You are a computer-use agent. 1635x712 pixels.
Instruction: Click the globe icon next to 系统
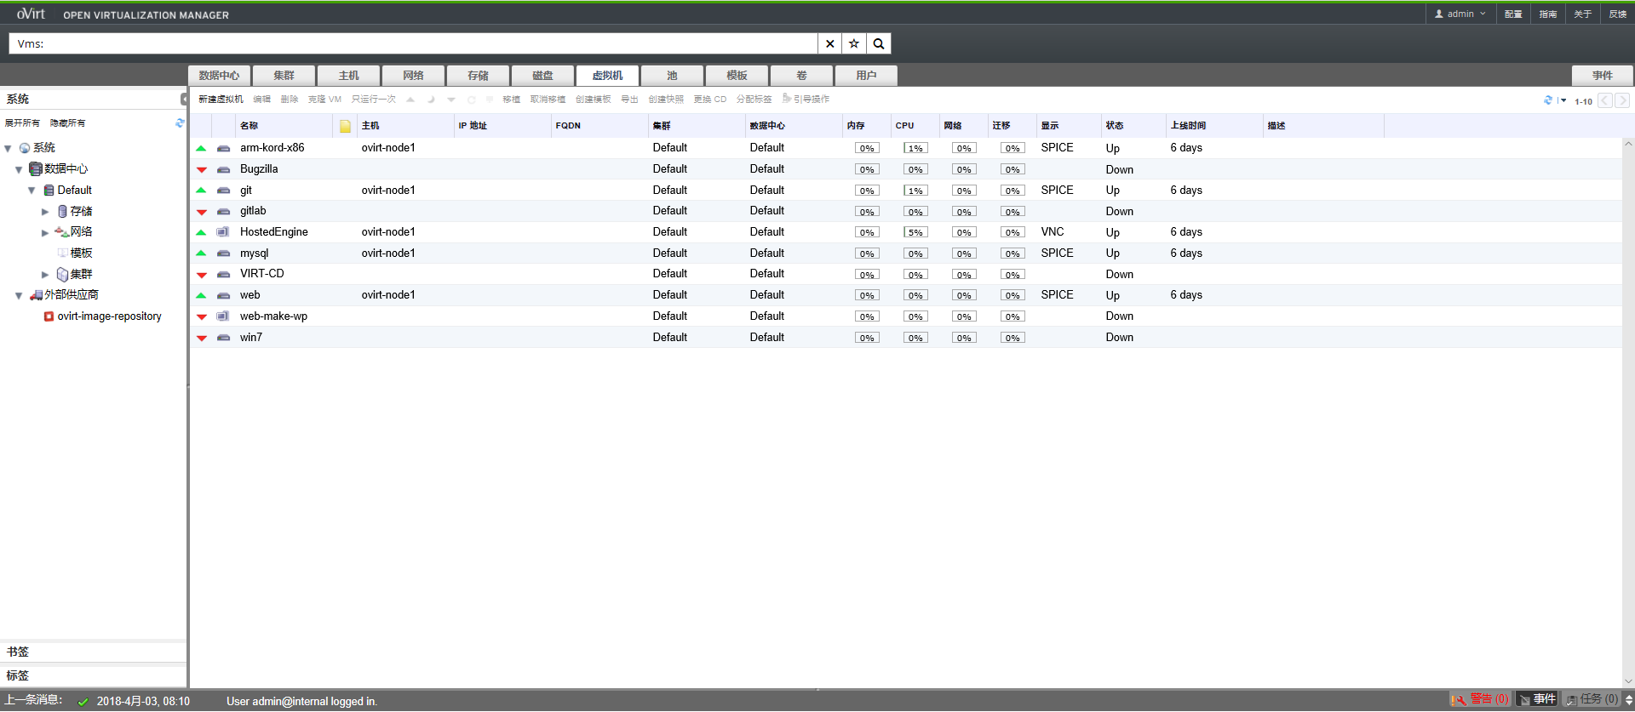[x=25, y=148]
